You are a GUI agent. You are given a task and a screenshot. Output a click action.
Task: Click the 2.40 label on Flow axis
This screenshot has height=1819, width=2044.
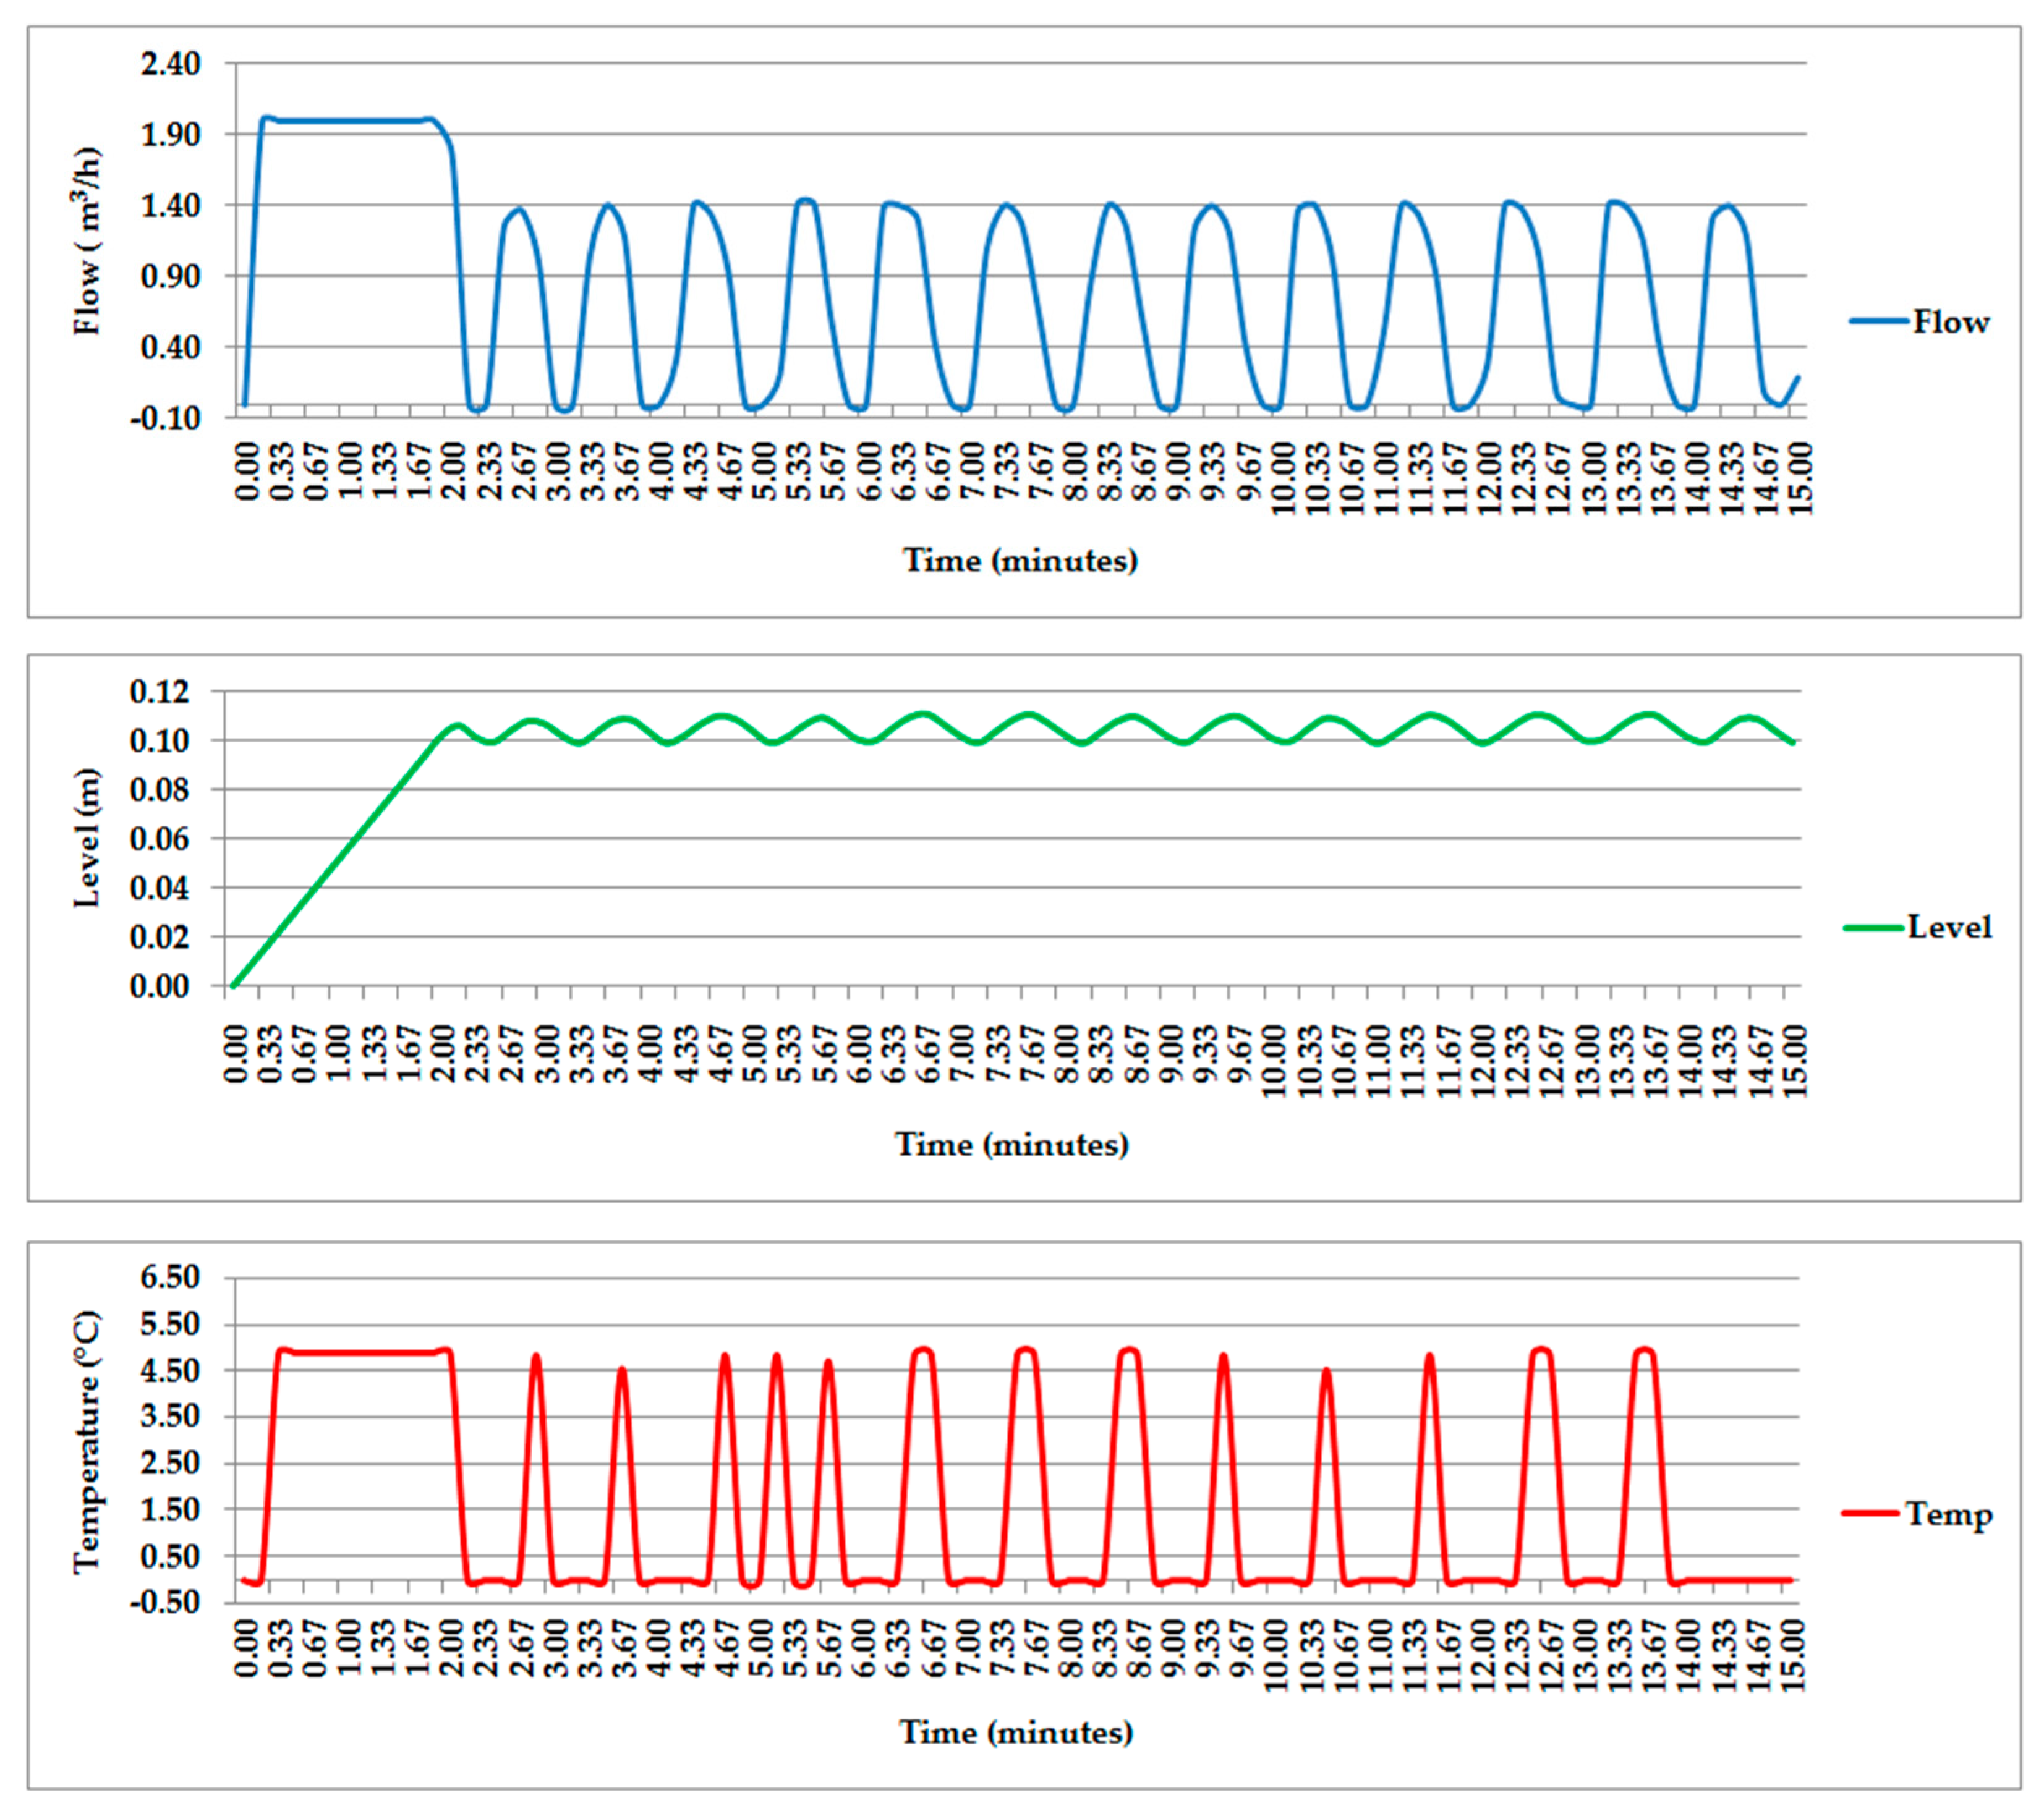pos(171,64)
